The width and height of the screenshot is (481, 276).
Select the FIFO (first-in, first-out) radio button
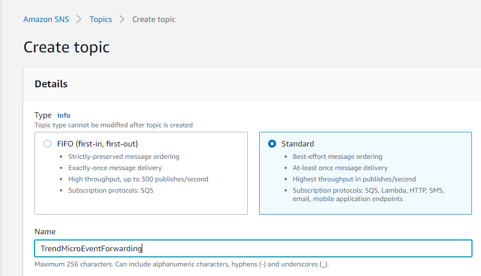tap(47, 144)
